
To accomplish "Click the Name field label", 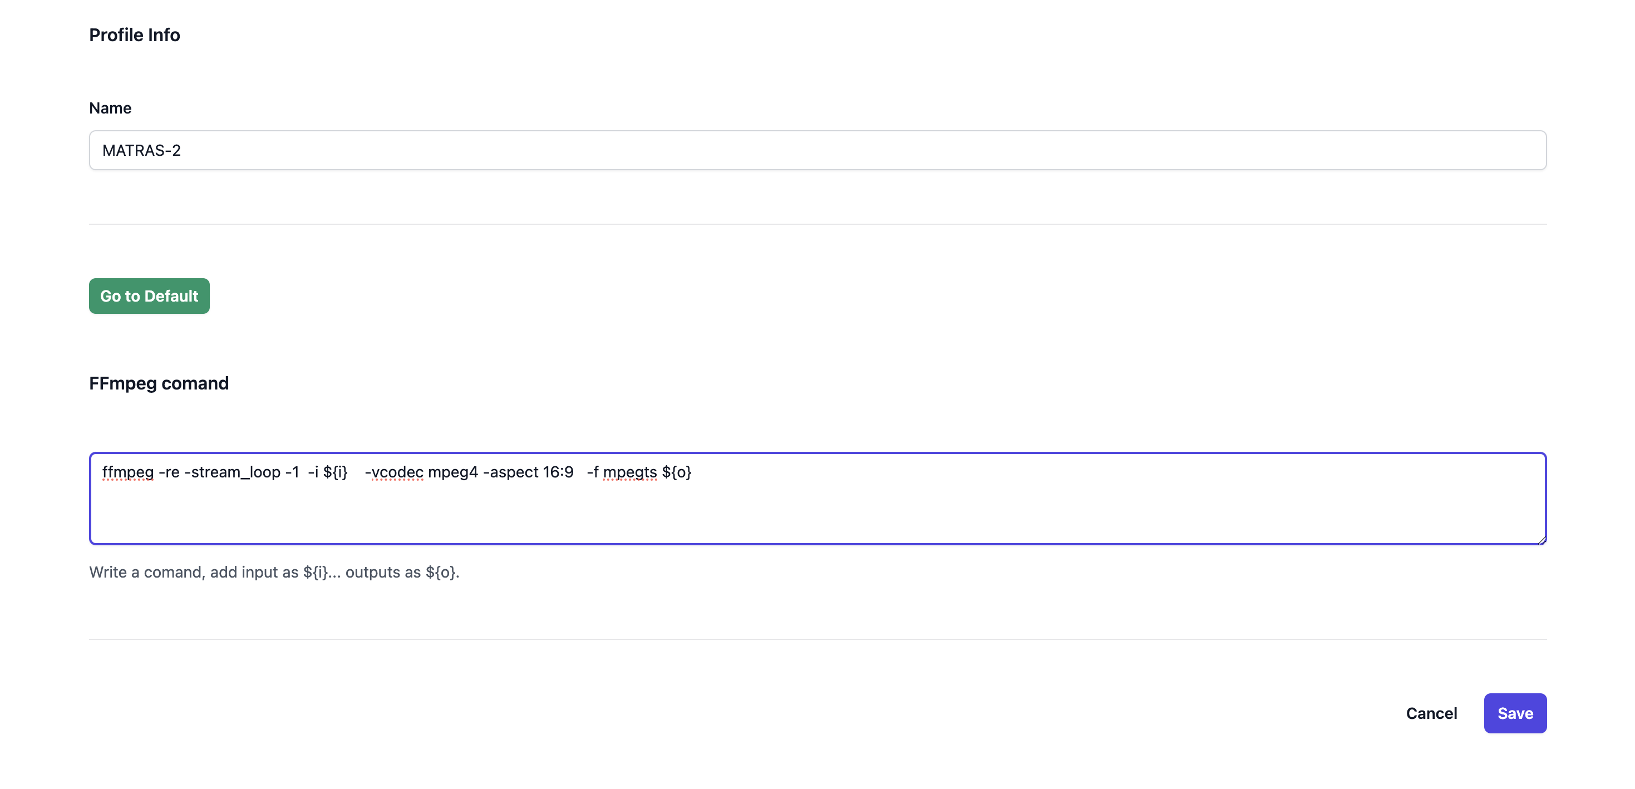I will pyautogui.click(x=110, y=108).
